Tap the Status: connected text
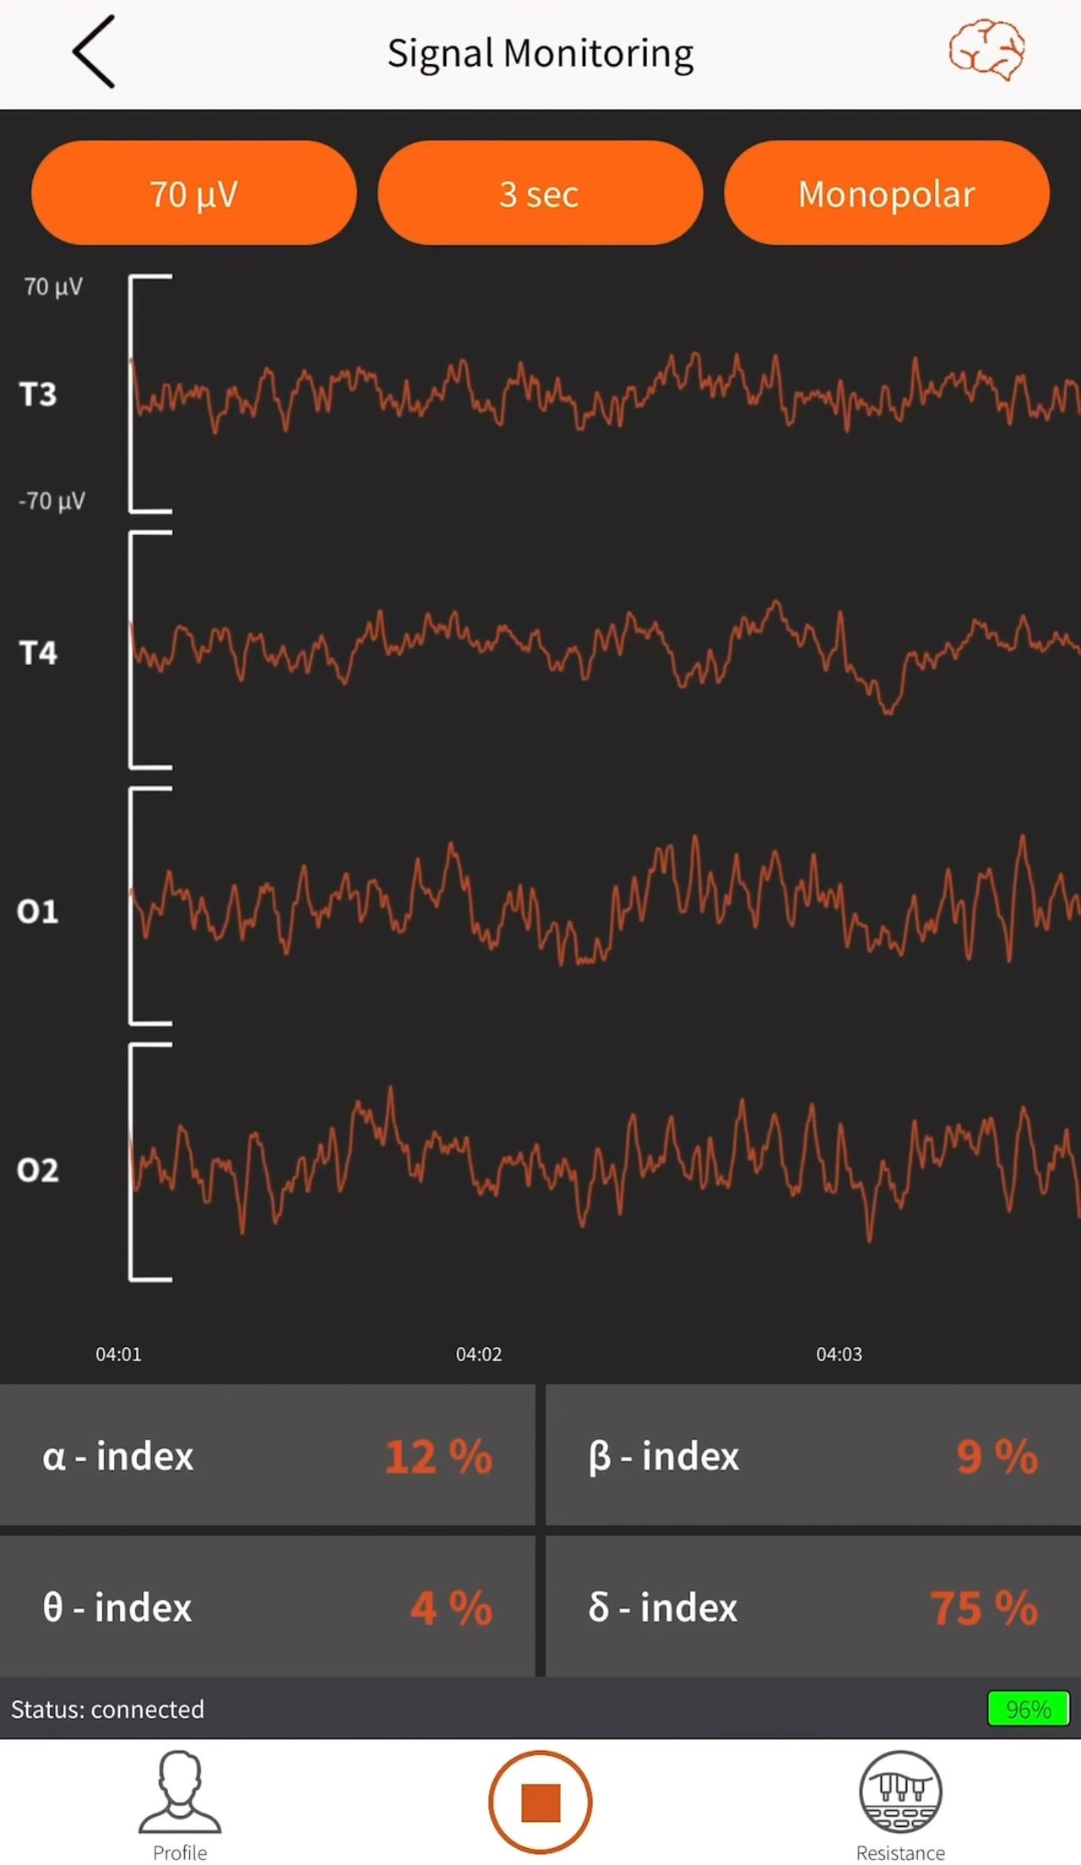This screenshot has width=1081, height=1865. (107, 1709)
